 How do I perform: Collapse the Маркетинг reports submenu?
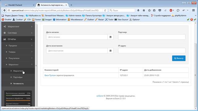[x=18, y=64]
